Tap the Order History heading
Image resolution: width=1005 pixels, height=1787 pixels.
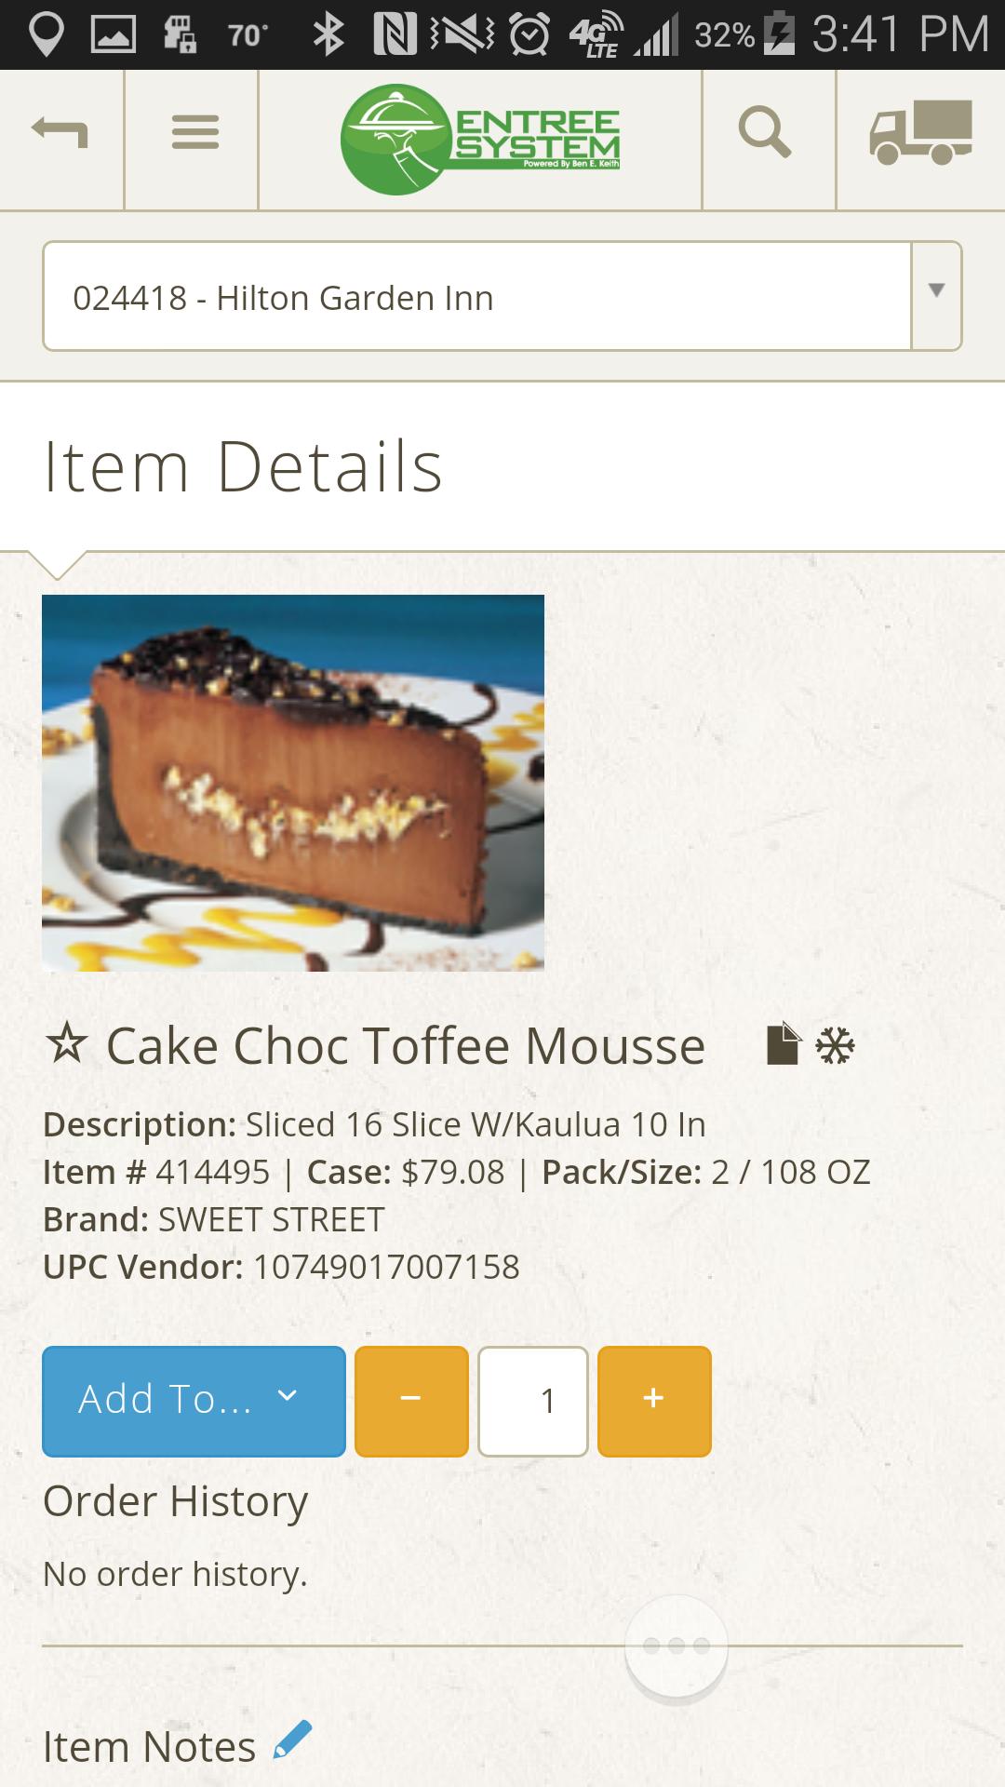(176, 1501)
